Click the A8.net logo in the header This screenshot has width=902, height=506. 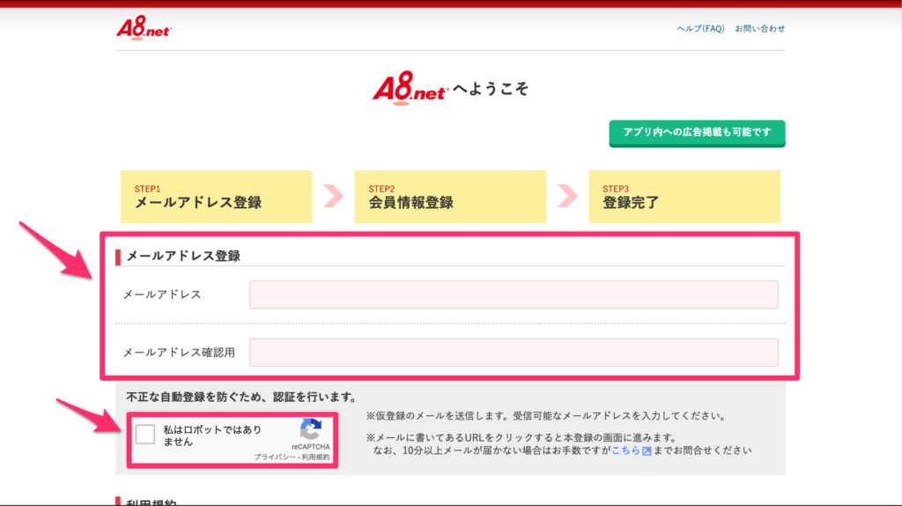click(x=144, y=28)
